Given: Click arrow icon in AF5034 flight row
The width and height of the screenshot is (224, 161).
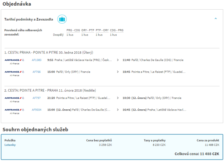Looking at the screenshot, I should (118, 110).
